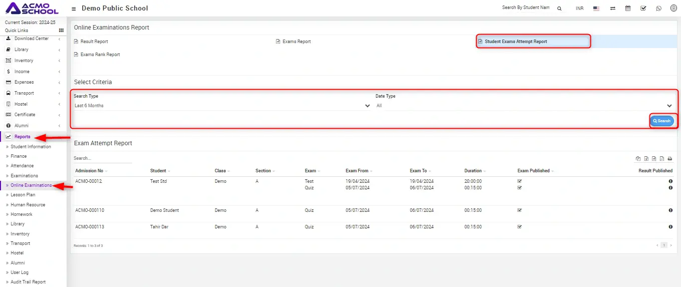Open WhatsApp icon in top bar
Viewport: 681px width, 287px height.
(x=658, y=9)
